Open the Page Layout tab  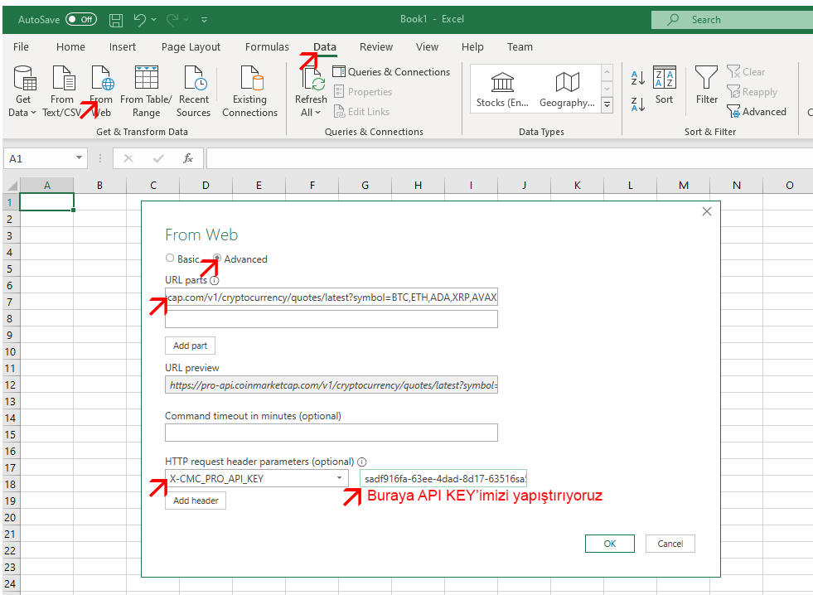pyautogui.click(x=191, y=46)
